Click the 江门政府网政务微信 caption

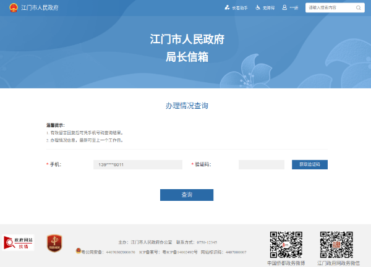(x=339, y=263)
